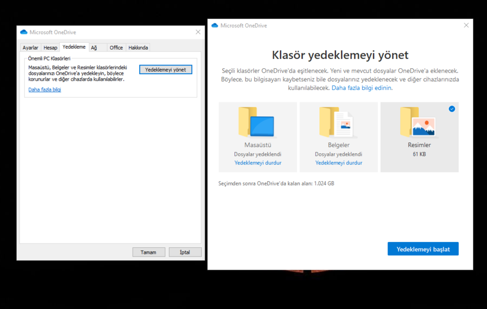
Task: Open the Hakkında tab
Action: click(x=138, y=48)
